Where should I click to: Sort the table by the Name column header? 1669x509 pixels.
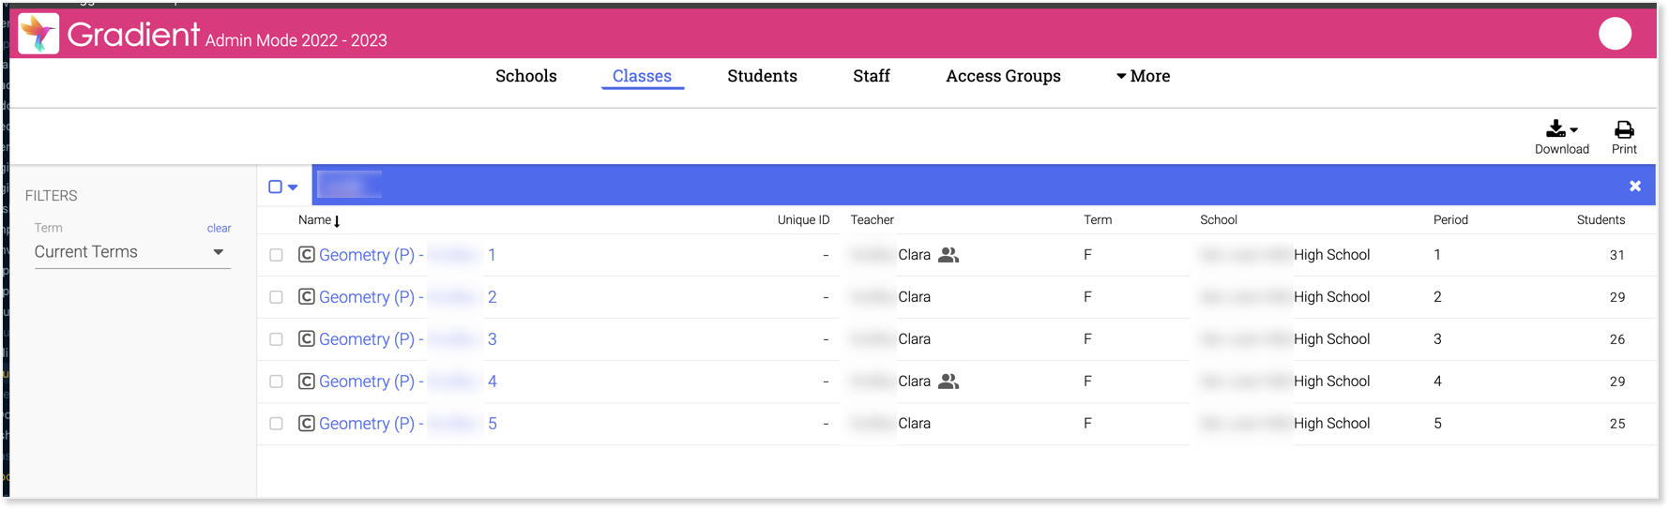(x=319, y=220)
